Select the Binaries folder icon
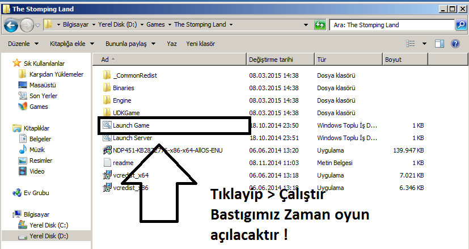469x249 pixels. pyautogui.click(x=107, y=88)
